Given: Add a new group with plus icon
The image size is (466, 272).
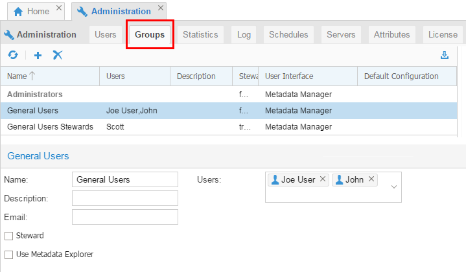Looking at the screenshot, I should tap(38, 55).
